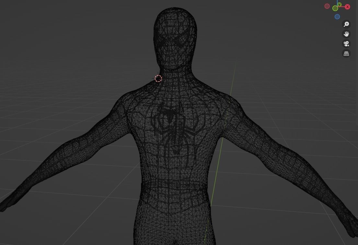Click the 3D cursor near the neck
The height and width of the screenshot is (245, 358).
158,78
